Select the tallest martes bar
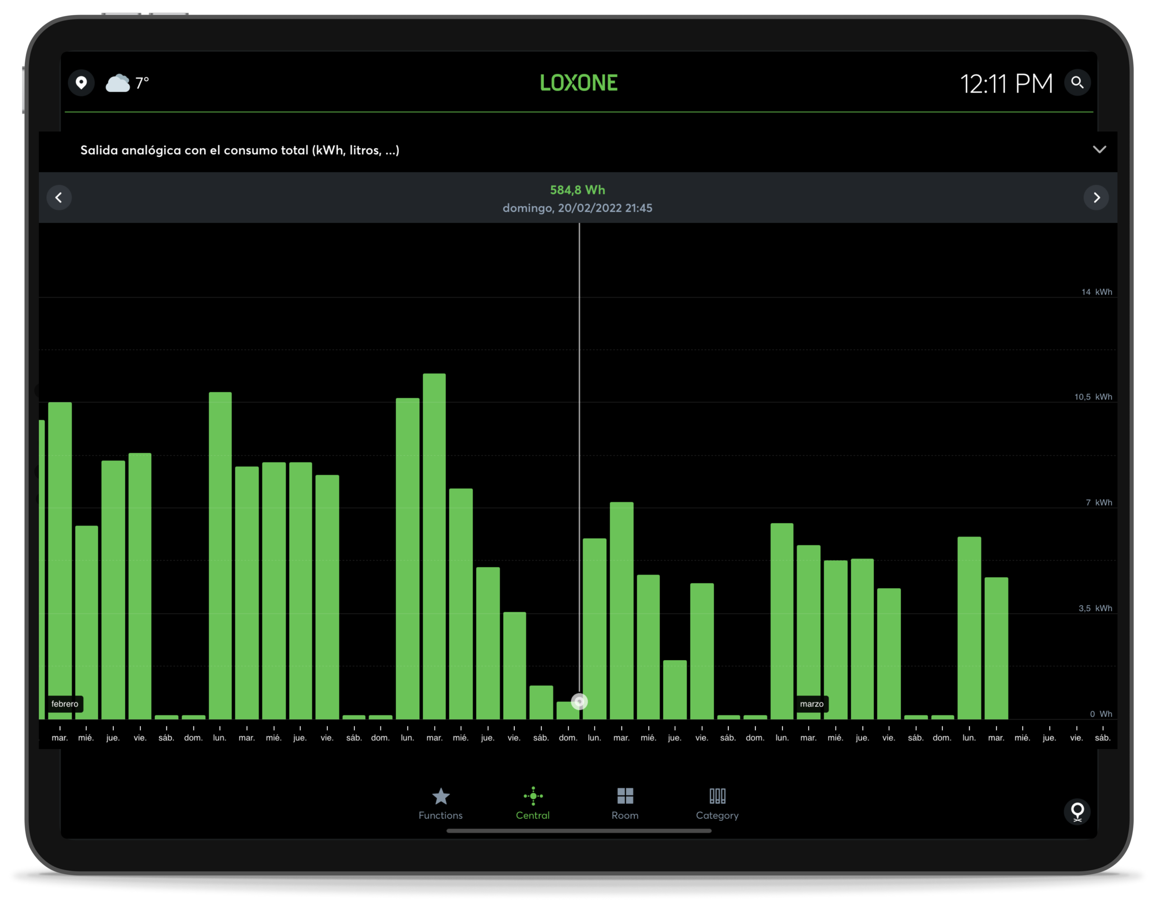This screenshot has width=1156, height=907. coord(434,547)
